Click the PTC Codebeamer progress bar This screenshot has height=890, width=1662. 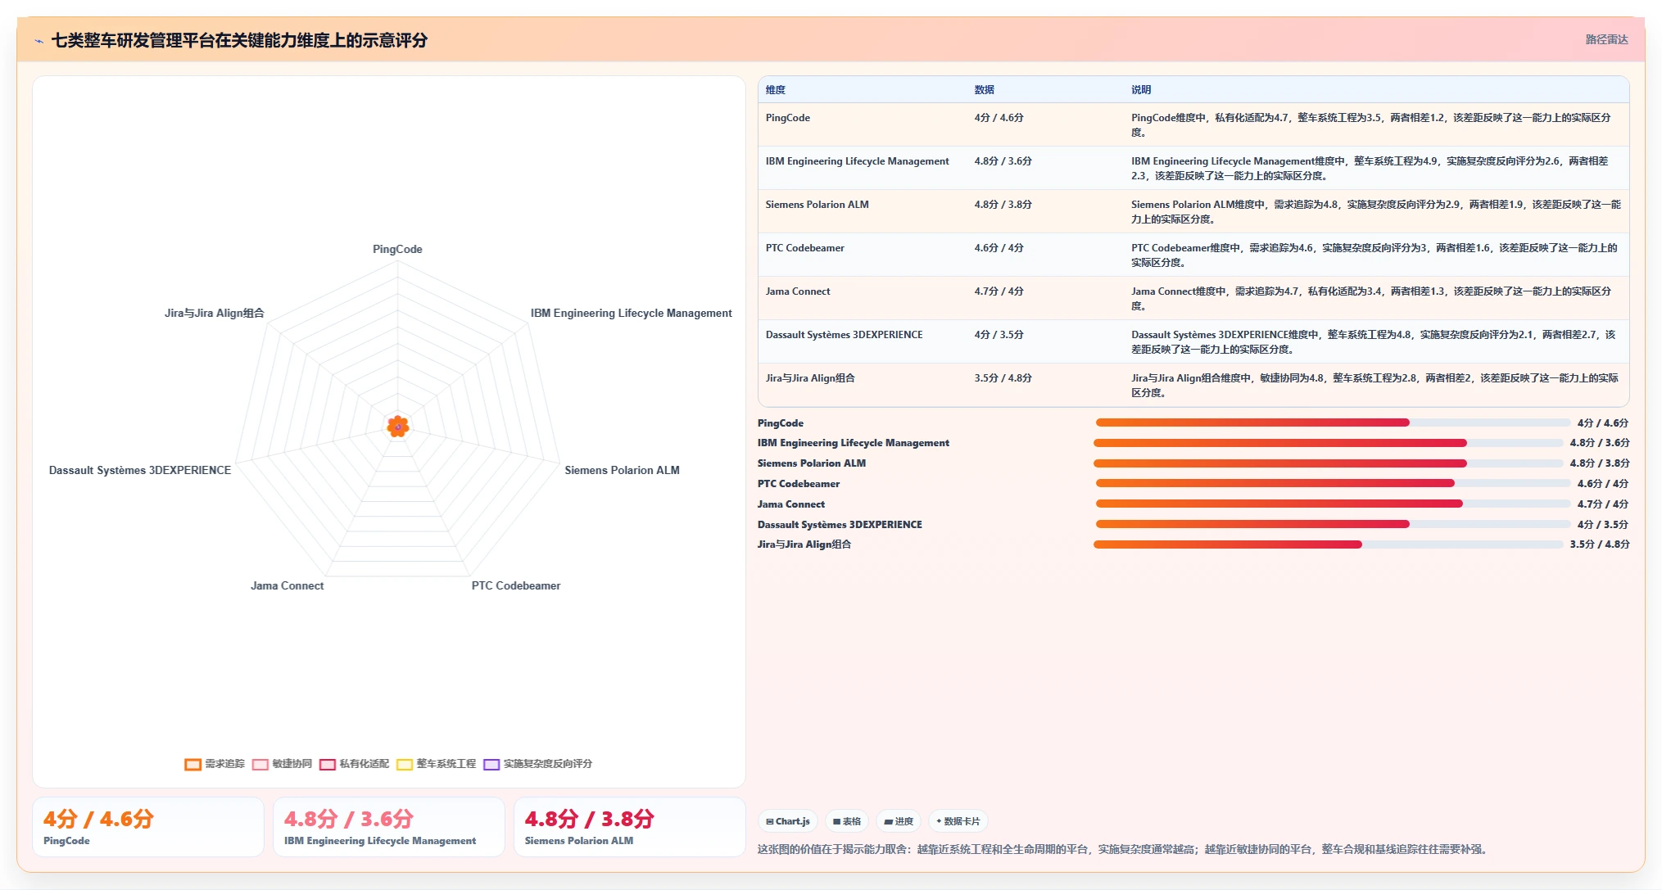pyautogui.click(x=1333, y=484)
